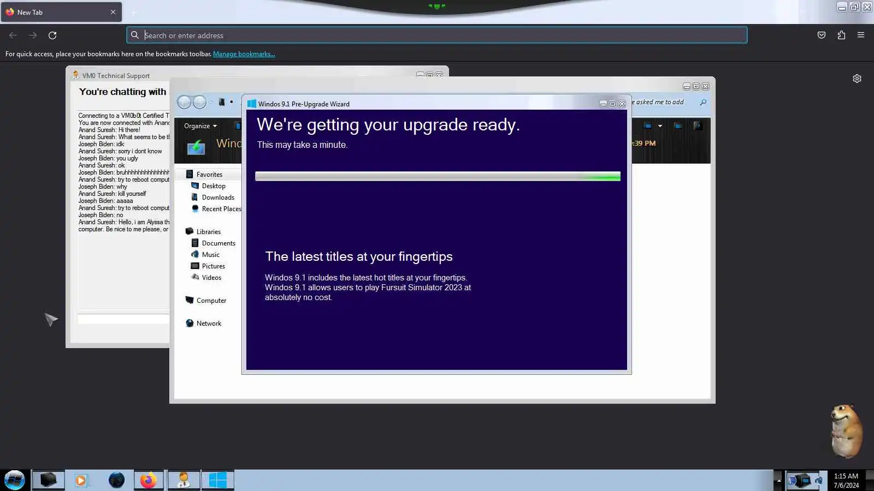Close the New Tab tab
Image resolution: width=874 pixels, height=491 pixels.
tap(113, 12)
